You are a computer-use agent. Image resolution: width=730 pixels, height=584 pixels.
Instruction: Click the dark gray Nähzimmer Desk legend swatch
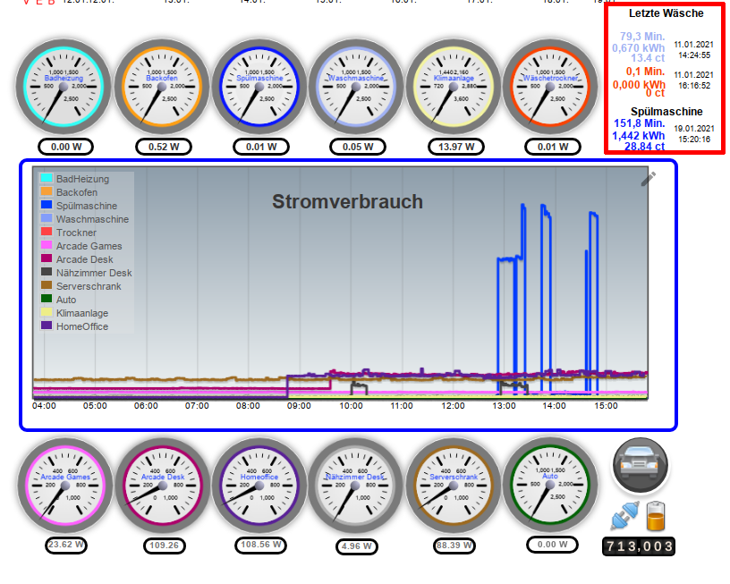[47, 272]
